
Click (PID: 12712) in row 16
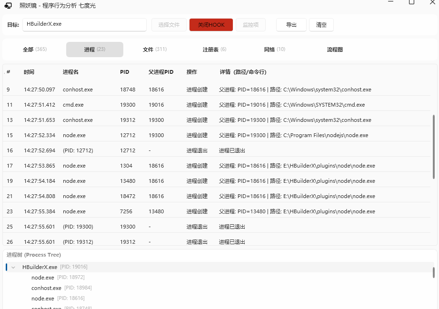pyautogui.click(x=78, y=150)
